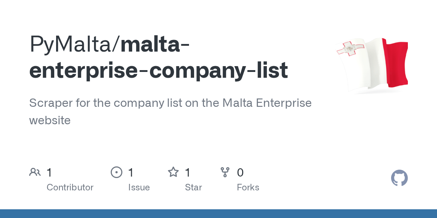Select the 'Forks' label
The width and height of the screenshot is (437, 218).
pyautogui.click(x=248, y=187)
